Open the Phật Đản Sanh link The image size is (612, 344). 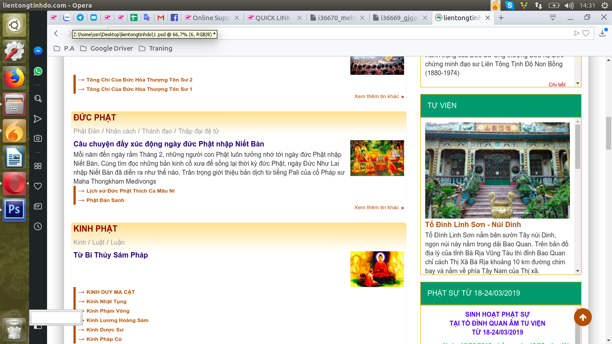click(105, 200)
